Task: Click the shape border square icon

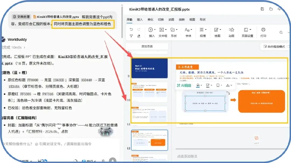Action: 218,85
